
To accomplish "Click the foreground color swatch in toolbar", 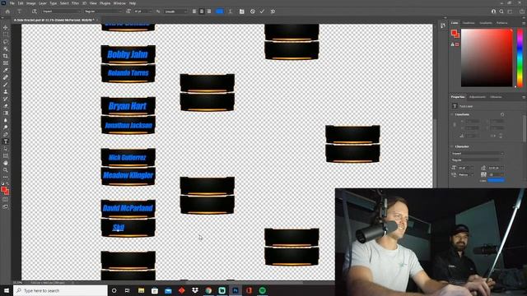I will click(3, 190).
